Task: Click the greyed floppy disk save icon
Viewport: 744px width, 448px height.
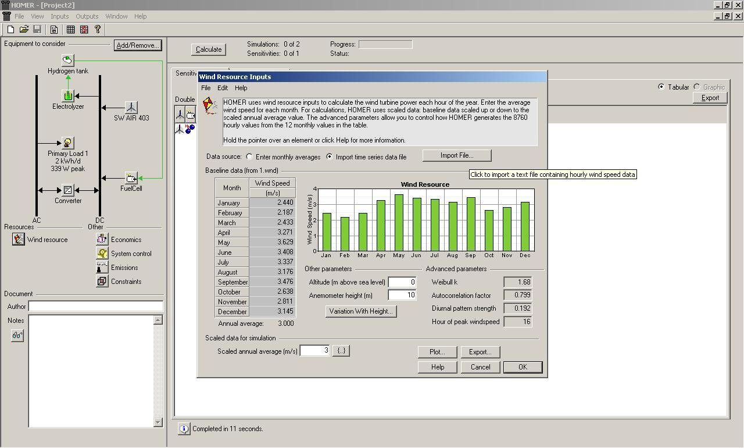Action: click(x=37, y=29)
